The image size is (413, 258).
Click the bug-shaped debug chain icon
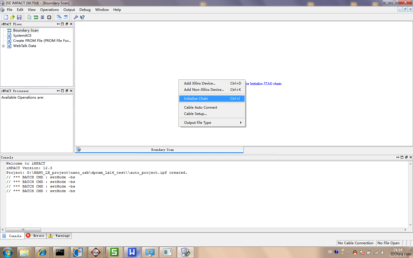point(42,17)
